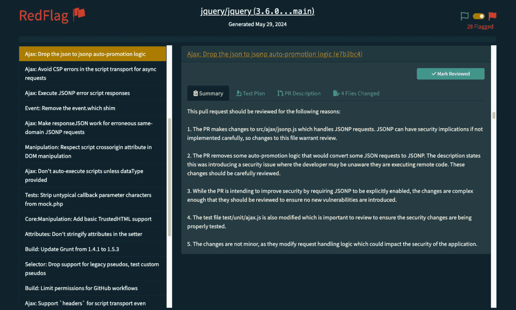Viewport: 516px width, 310px height.
Task: Toggle the flagged-only filter switch
Action: 479,16
